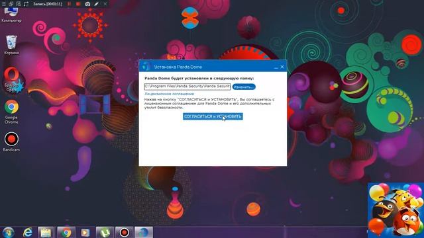Open the Лицензионное соглашение link

pyautogui.click(x=169, y=94)
